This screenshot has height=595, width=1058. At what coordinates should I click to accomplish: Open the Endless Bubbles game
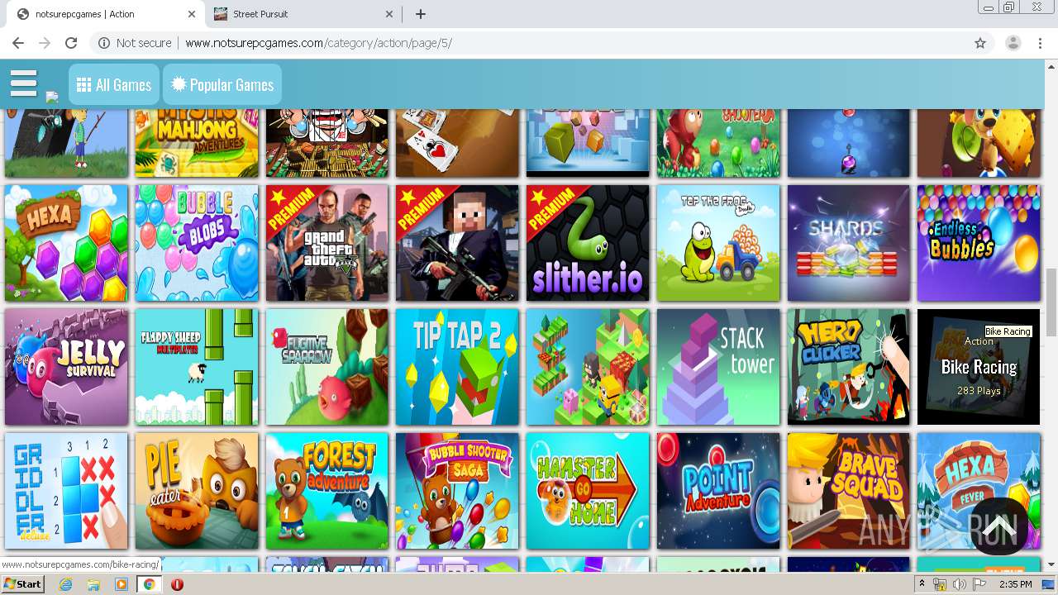(979, 243)
